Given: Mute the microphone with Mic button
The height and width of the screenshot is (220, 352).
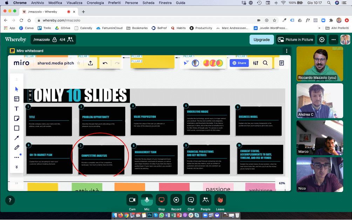Looking at the screenshot, I should [x=147, y=200].
